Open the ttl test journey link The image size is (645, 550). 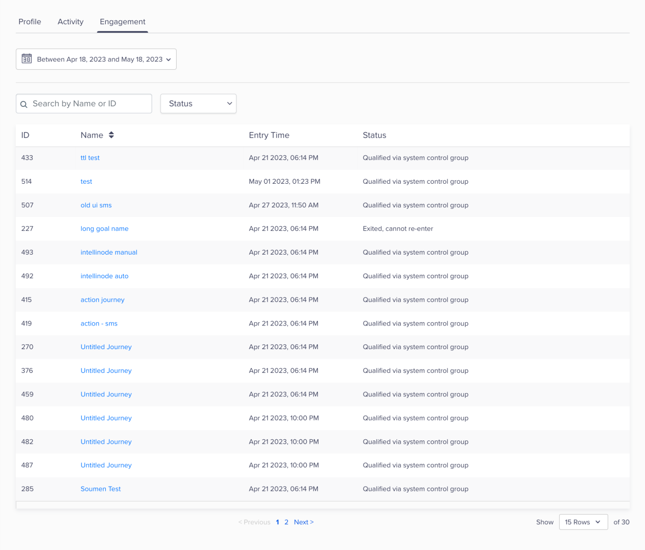(x=90, y=158)
